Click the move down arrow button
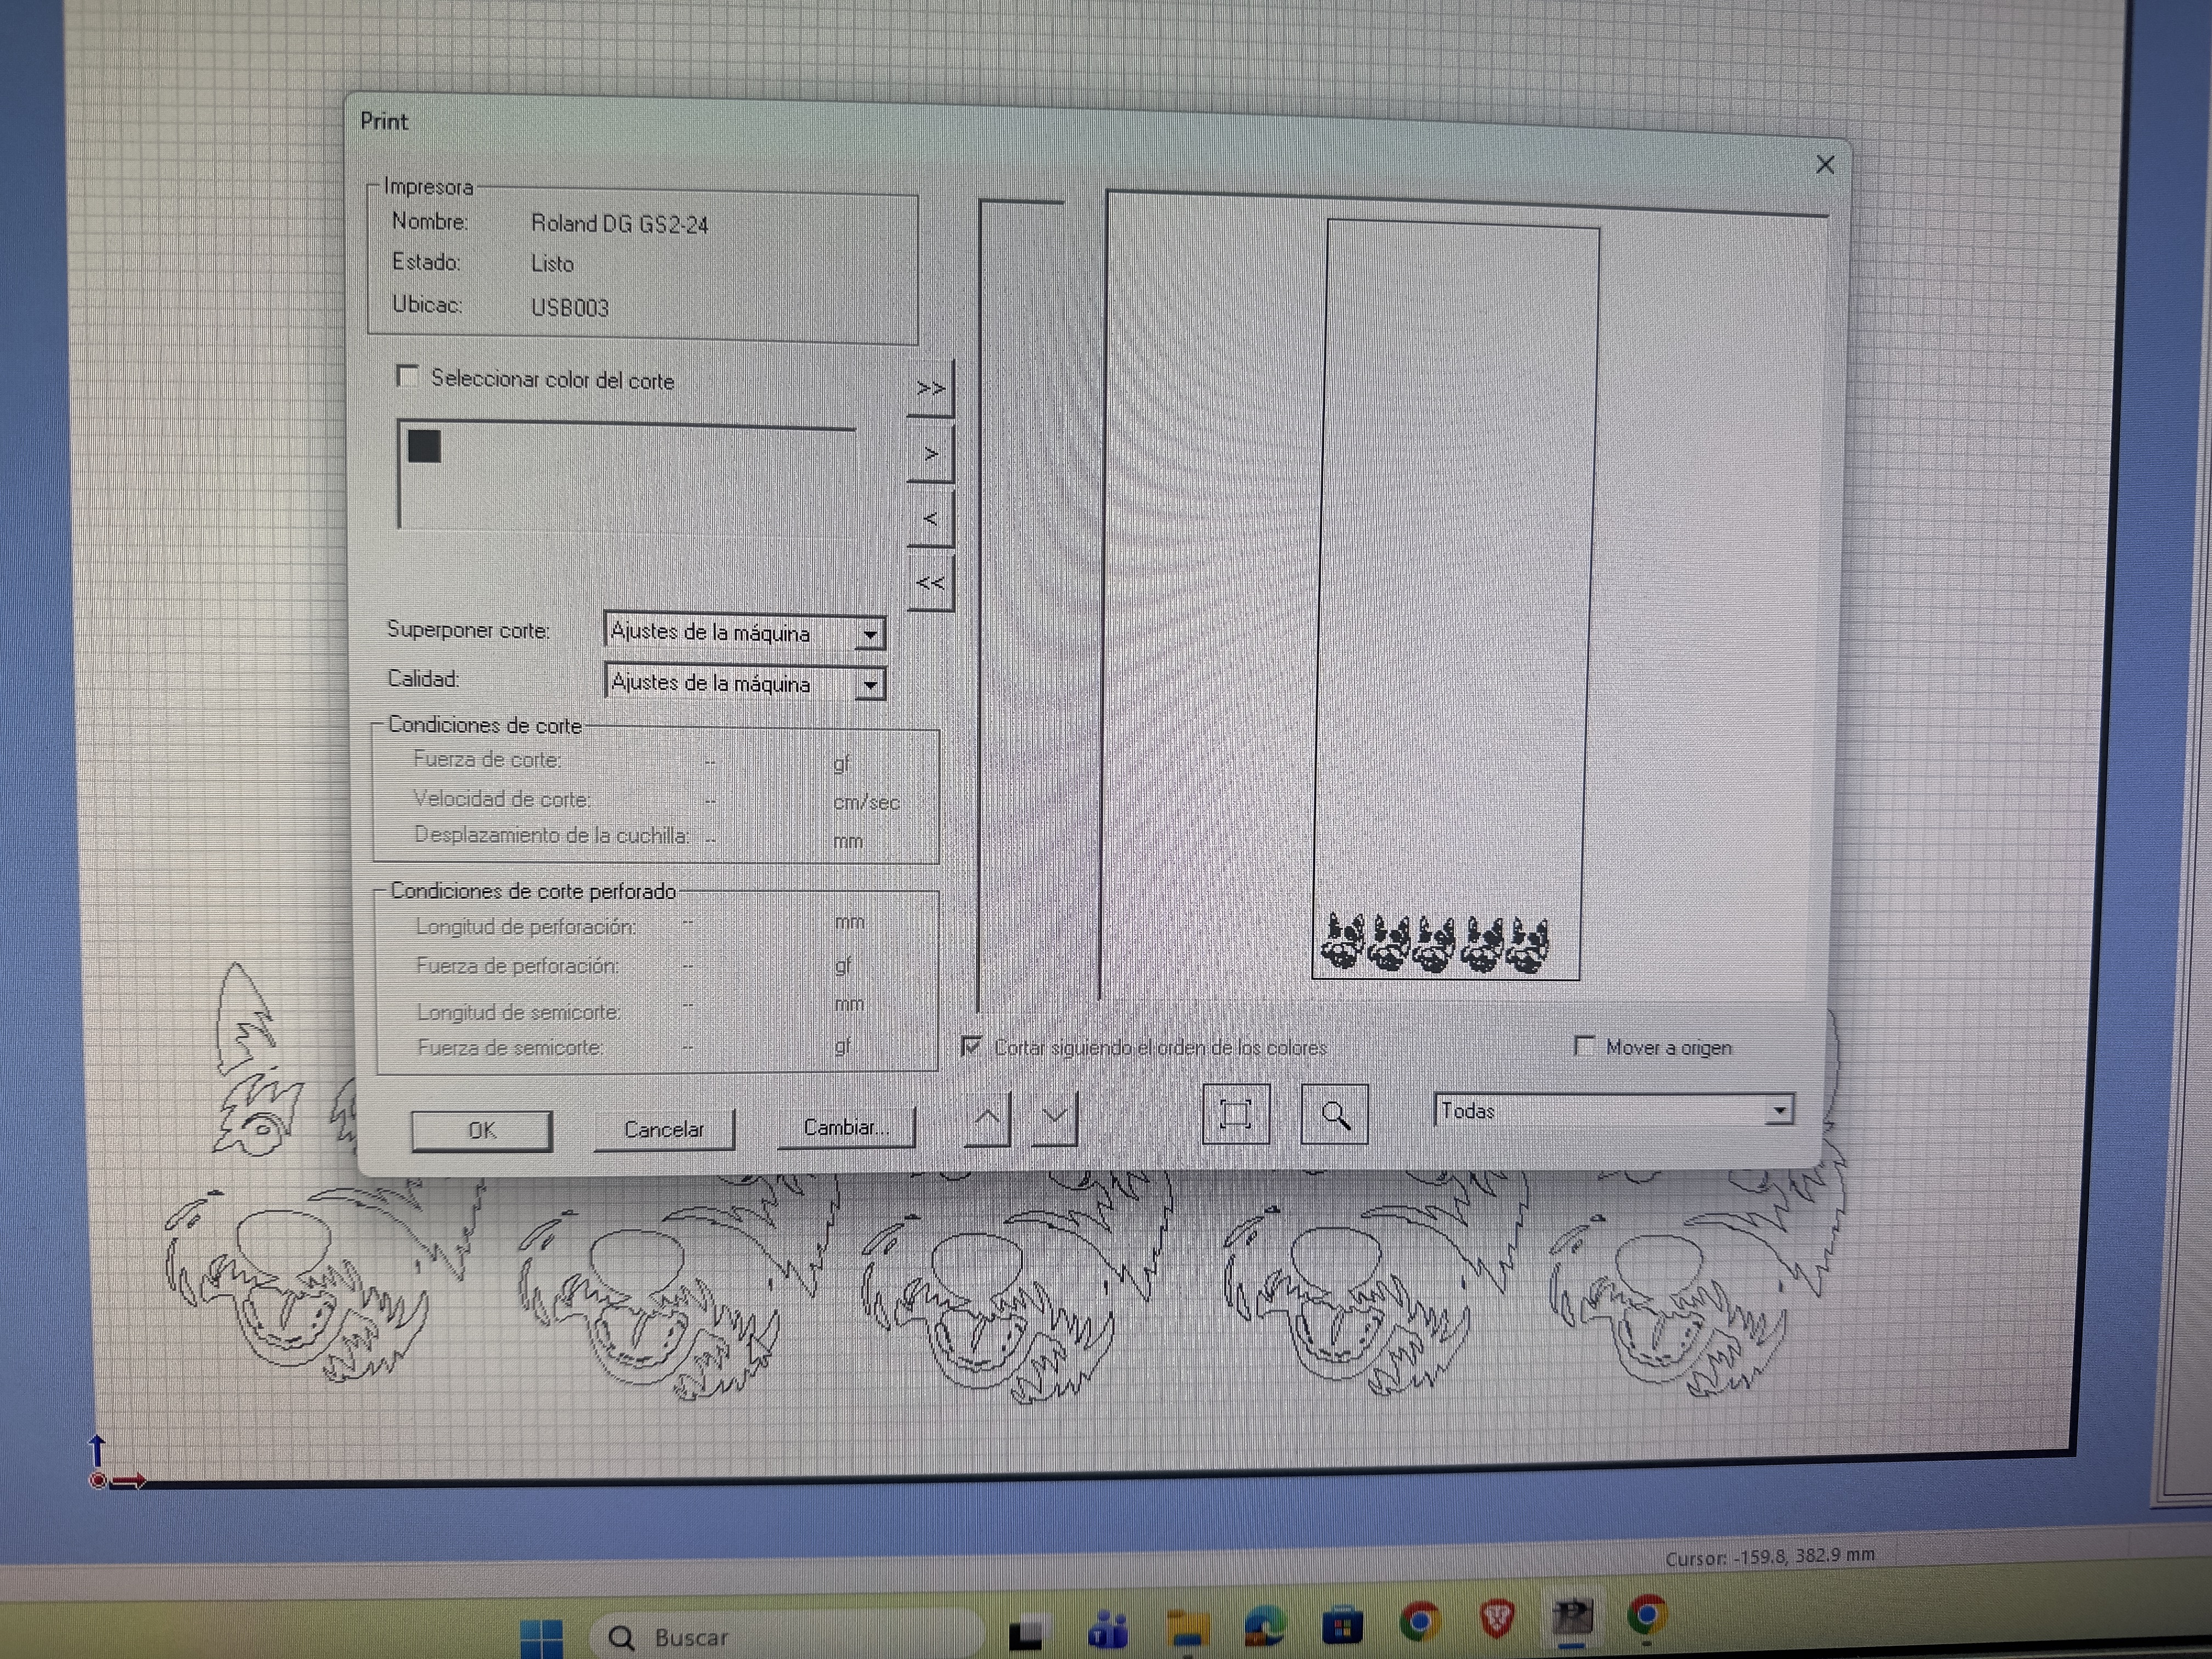Screen dimensions: 2212x1659 (x=1055, y=1117)
